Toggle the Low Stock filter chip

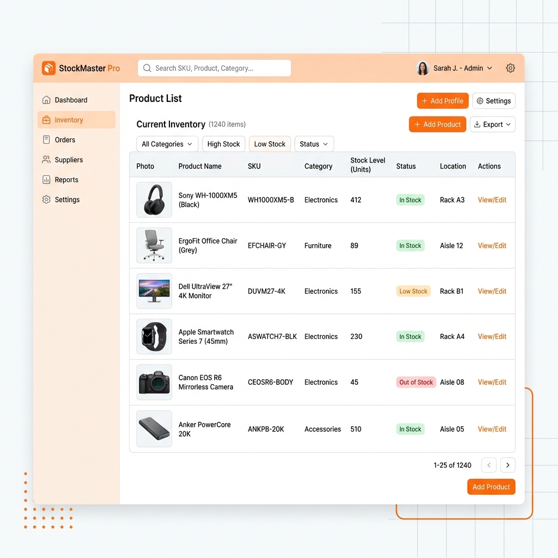[x=270, y=144]
